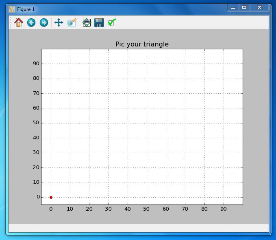Go forward to the next view arrow
276x240 pixels.
[x=44, y=22]
